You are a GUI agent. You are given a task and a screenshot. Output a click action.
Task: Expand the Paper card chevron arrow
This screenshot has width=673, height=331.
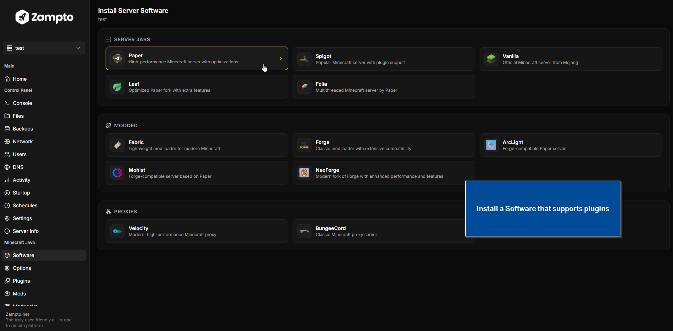point(281,58)
